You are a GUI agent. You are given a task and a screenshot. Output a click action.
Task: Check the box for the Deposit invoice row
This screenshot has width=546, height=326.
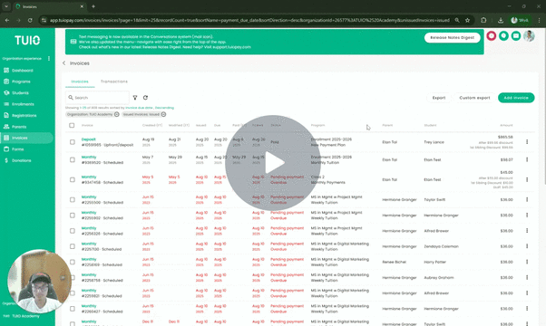[x=72, y=142]
